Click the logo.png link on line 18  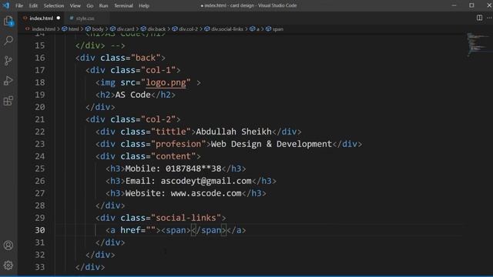coord(166,82)
